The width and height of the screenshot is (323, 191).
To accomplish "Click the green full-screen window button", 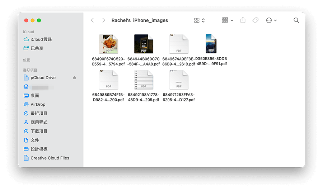I will (39, 20).
